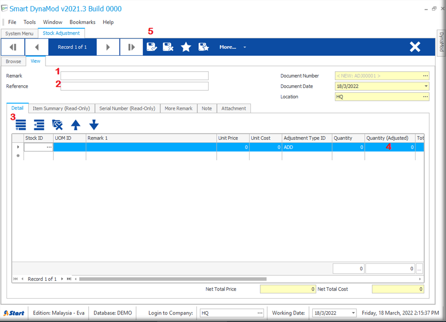446x322 pixels.
Task: Move the detail row down
Action: point(94,125)
